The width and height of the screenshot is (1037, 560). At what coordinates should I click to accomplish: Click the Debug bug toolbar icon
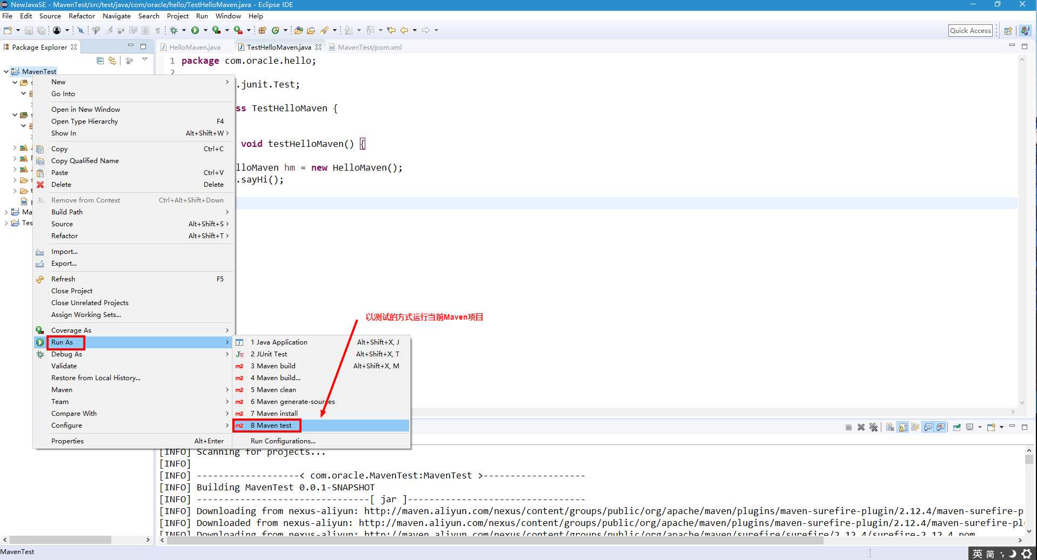coord(173,30)
